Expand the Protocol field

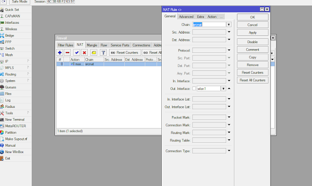(229, 50)
